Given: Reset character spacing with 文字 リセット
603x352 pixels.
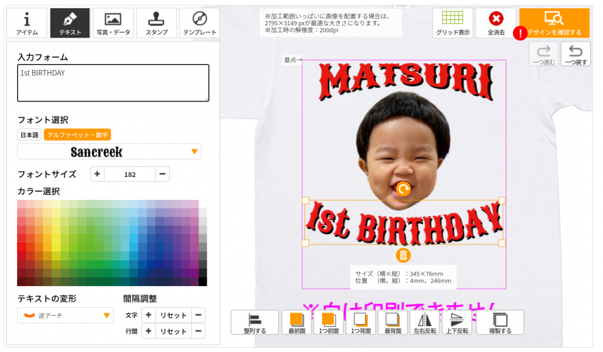Looking at the screenshot, I should coord(173,315).
